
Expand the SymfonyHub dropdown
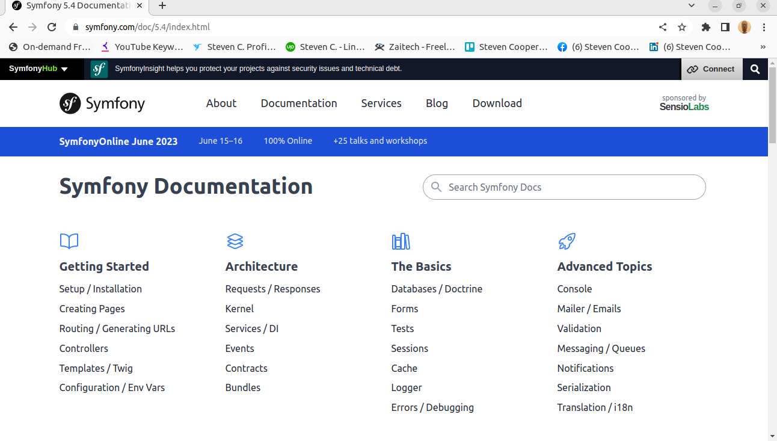38,69
